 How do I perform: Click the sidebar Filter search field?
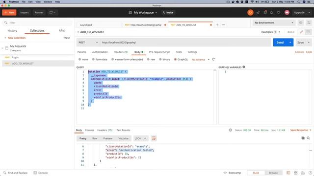(38, 23)
